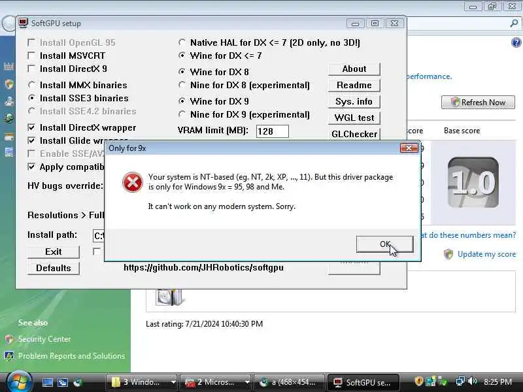This screenshot has height=392, width=523.
Task: Click 'Last rating: 7/21/2024 10:40:30 PM' text
Action: click(204, 323)
